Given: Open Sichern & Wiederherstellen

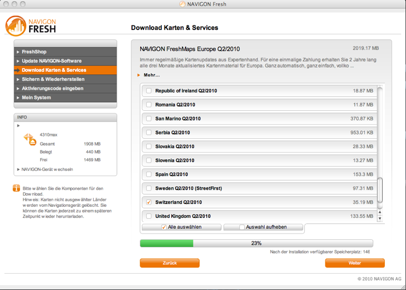Looking at the screenshot, I should (x=65, y=79).
